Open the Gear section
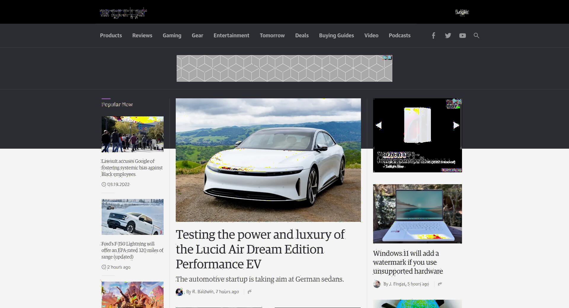Screen dimensions: 569x308 point(197,36)
